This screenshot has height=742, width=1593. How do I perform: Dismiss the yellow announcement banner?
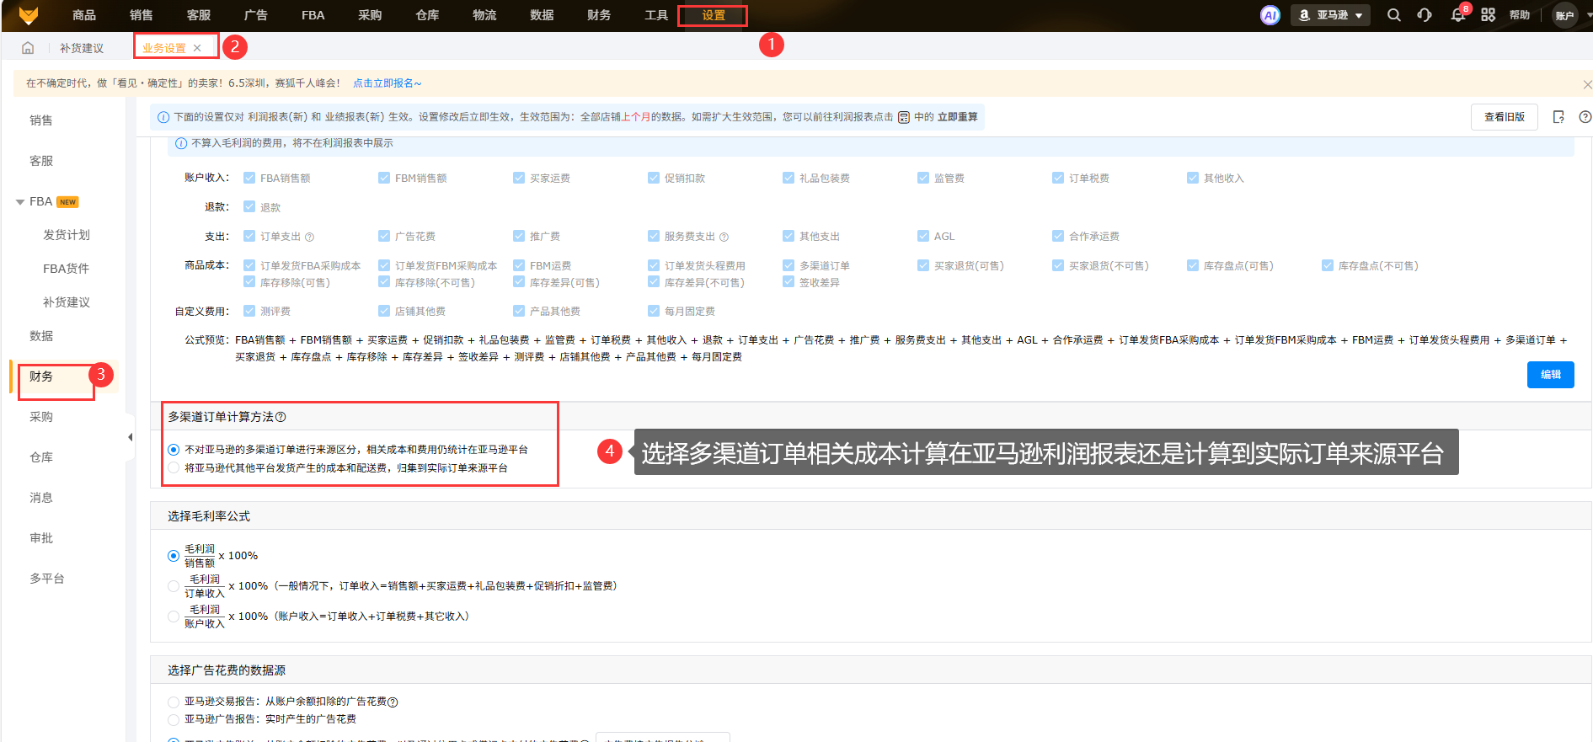[x=1587, y=84]
